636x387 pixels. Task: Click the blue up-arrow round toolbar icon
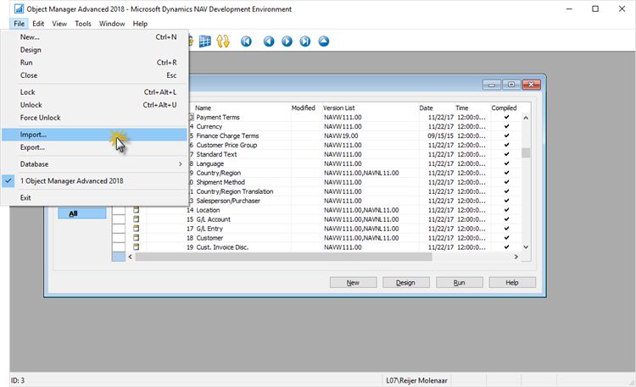pos(324,41)
